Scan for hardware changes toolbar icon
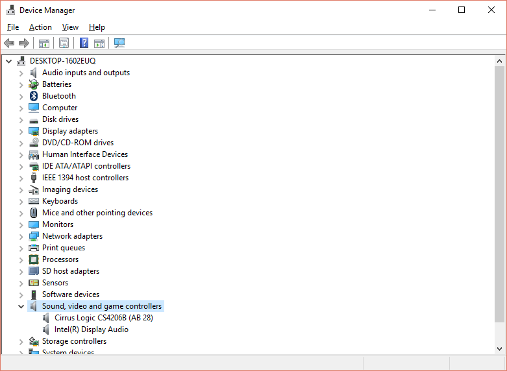The image size is (507, 371). point(119,43)
